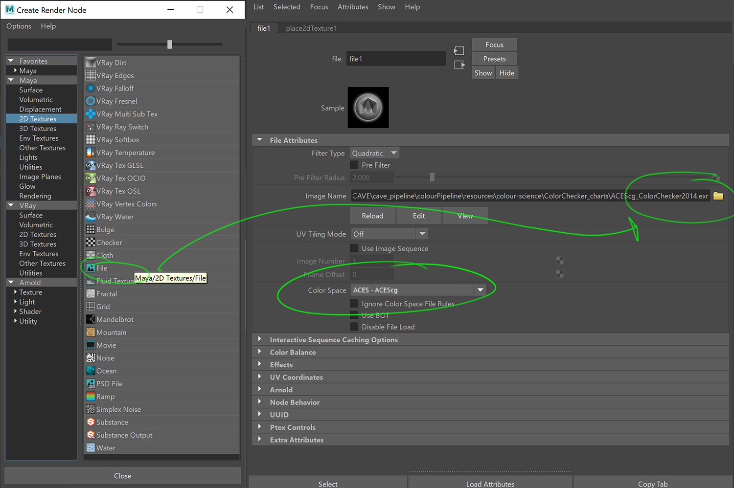Enable the Pre Filter checkbox
The image size is (734, 488).
tap(354, 165)
